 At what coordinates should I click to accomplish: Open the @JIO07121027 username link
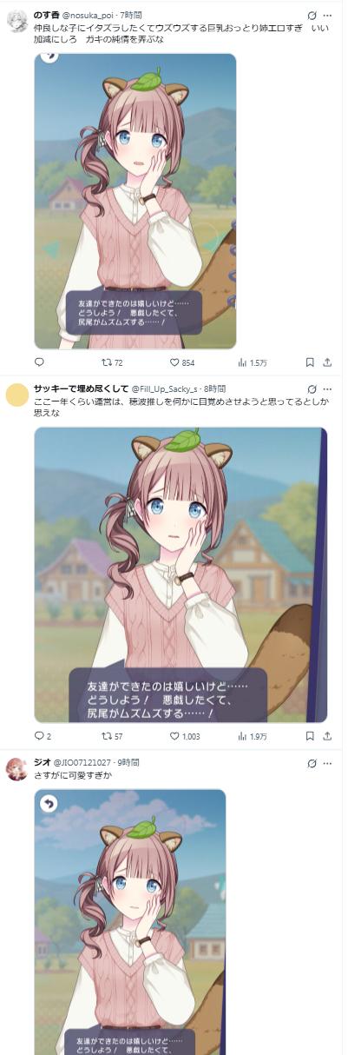(x=83, y=762)
